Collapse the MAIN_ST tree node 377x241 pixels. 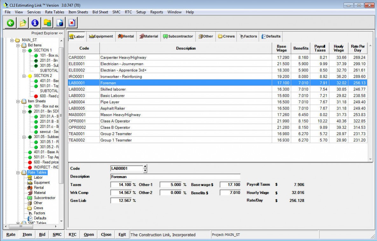(x=12, y=40)
